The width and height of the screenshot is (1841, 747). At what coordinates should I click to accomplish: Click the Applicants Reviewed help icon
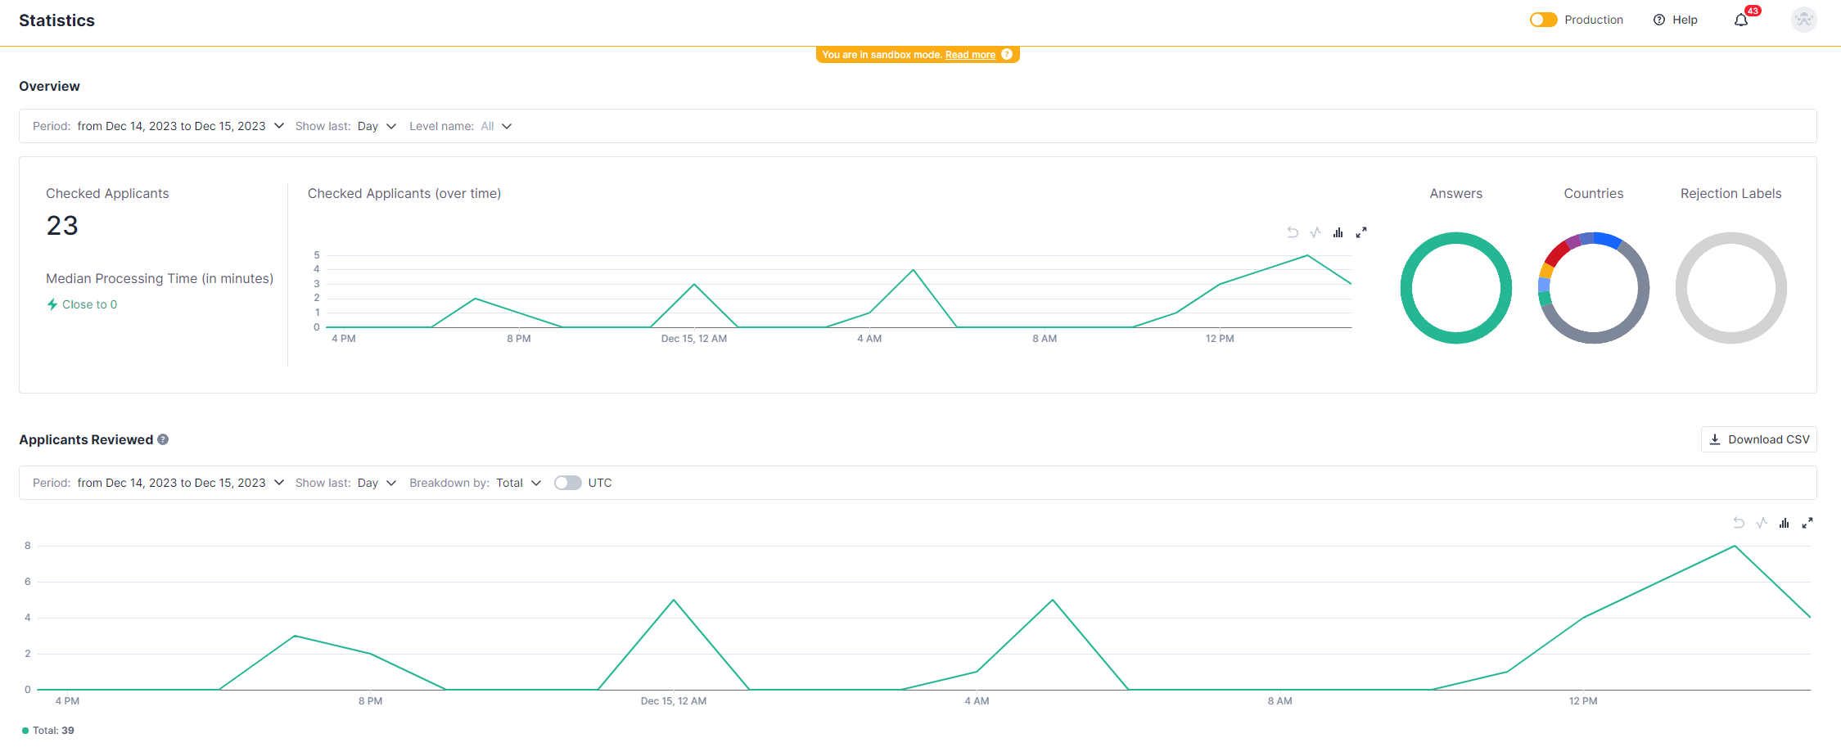(x=163, y=439)
